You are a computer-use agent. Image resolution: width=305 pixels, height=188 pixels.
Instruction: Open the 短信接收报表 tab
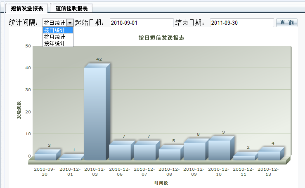point(71,8)
